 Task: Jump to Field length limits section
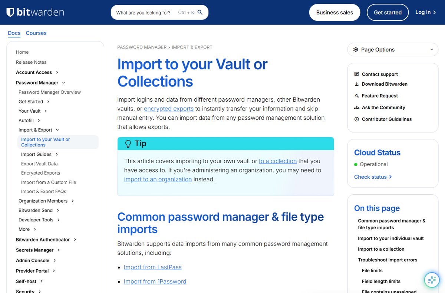pyautogui.click(x=381, y=282)
